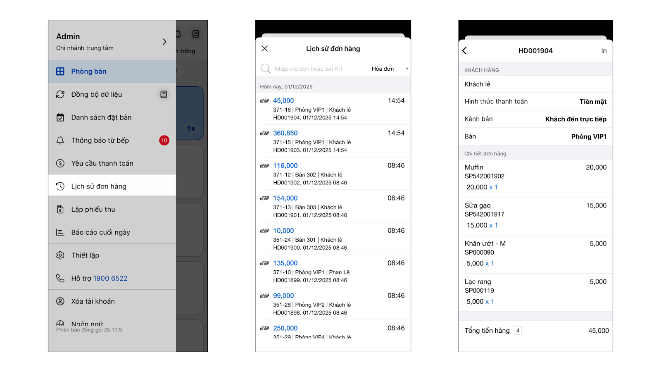The image size is (661, 372).
Task: Click the receipt voucher icon
Action: tap(60, 209)
